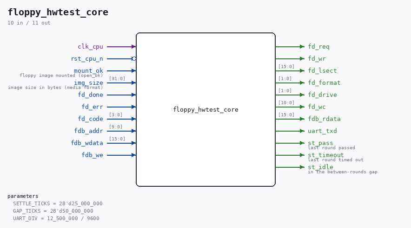Click 'image size in bytes (media format)' note

55,88
